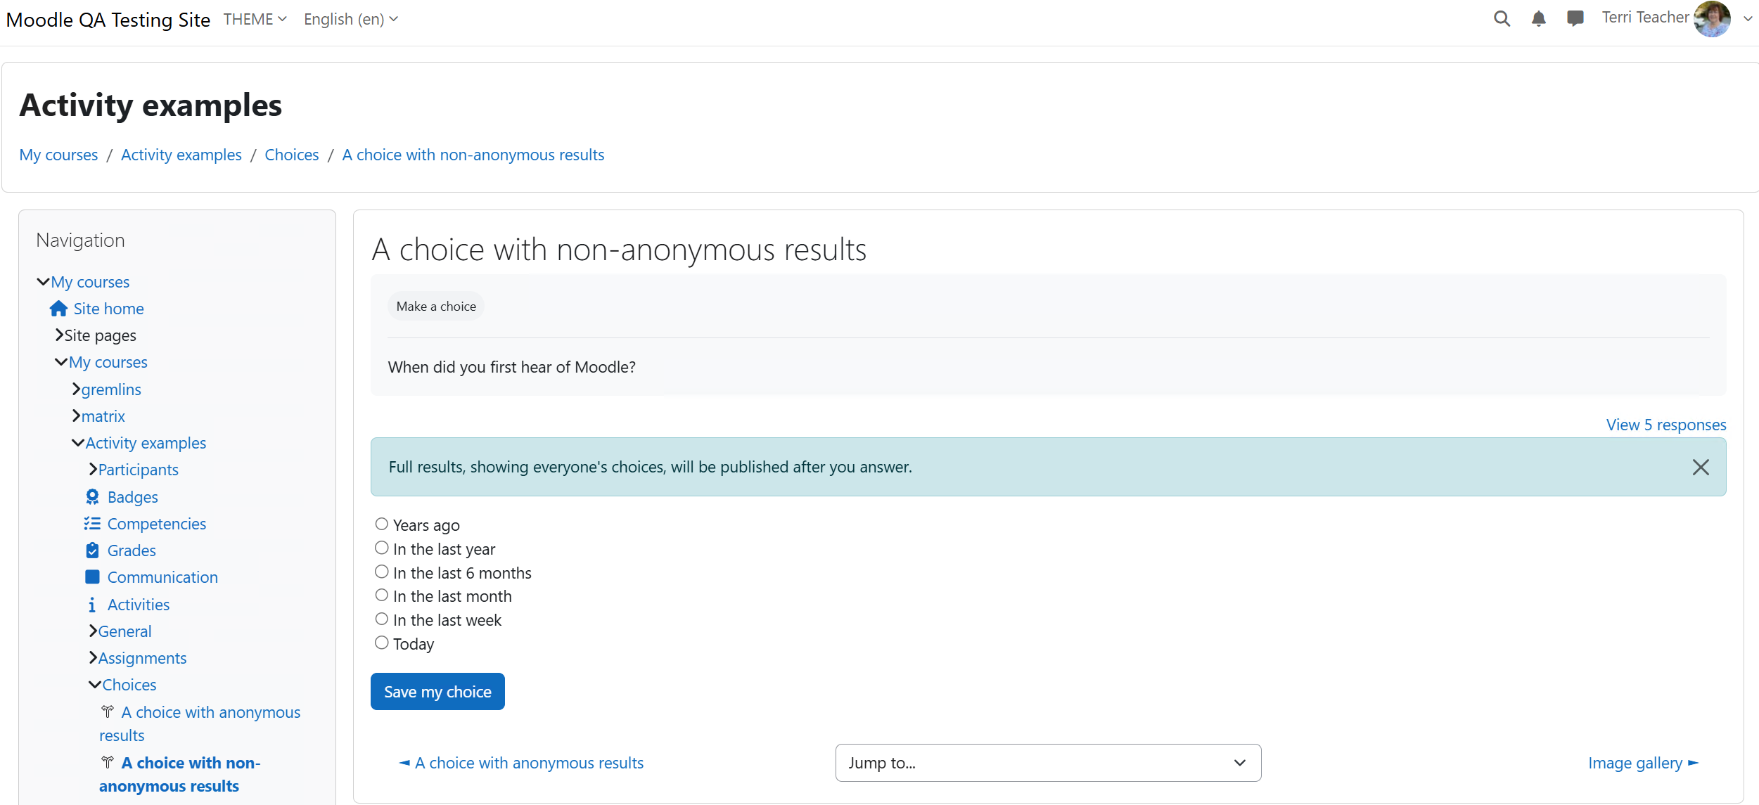
Task: Open Communication in navigation
Action: tap(162, 577)
